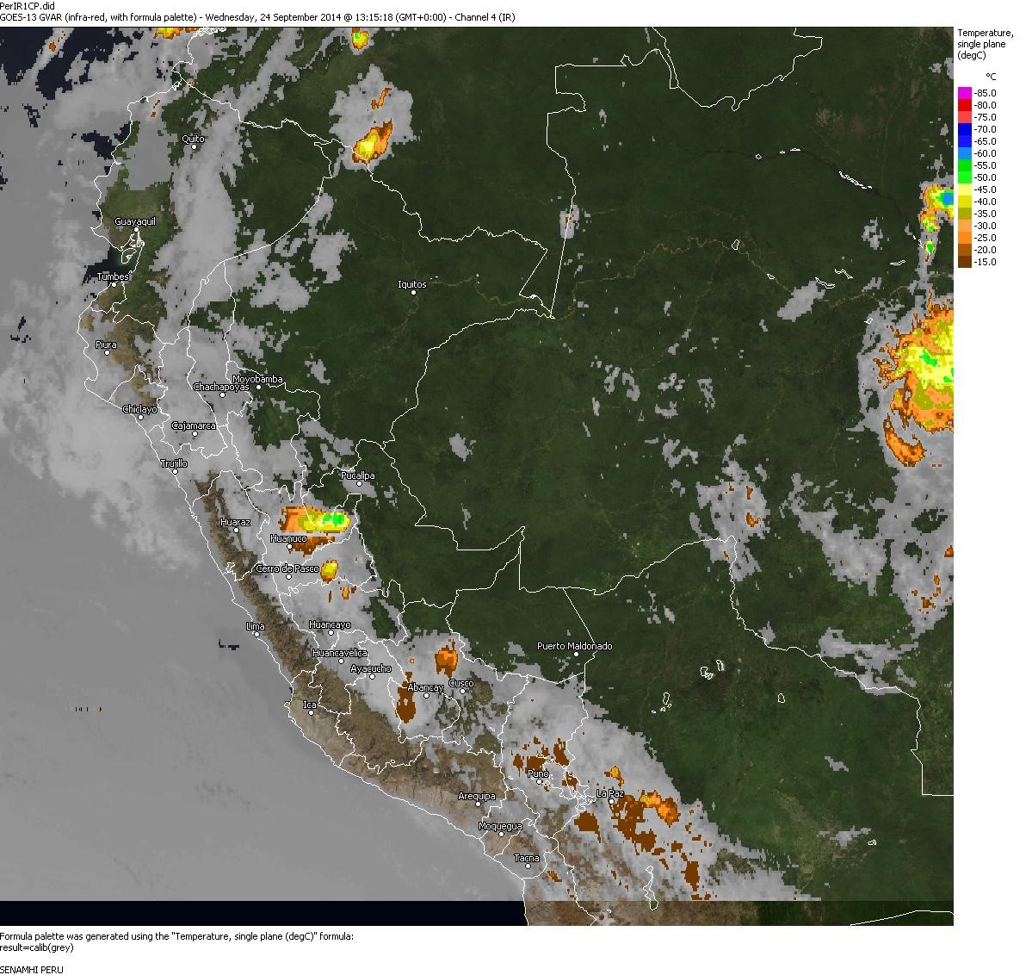Click the Guayaquil city marker
1032x975 pixels.
tap(136, 230)
